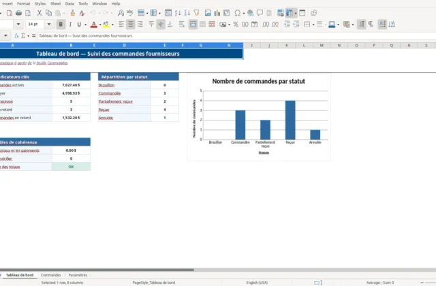Toggle Align Left

[x=121, y=25]
